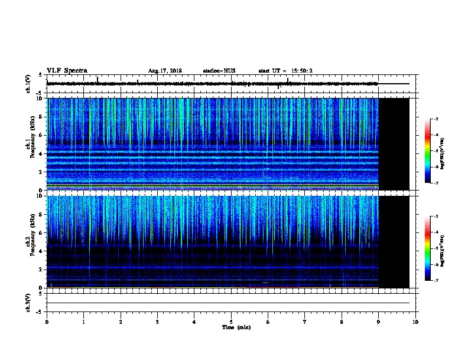Click the 'ch.1 Frequency (kHz)' axis label
Screen dimensions: 468x361
[x=30, y=137]
